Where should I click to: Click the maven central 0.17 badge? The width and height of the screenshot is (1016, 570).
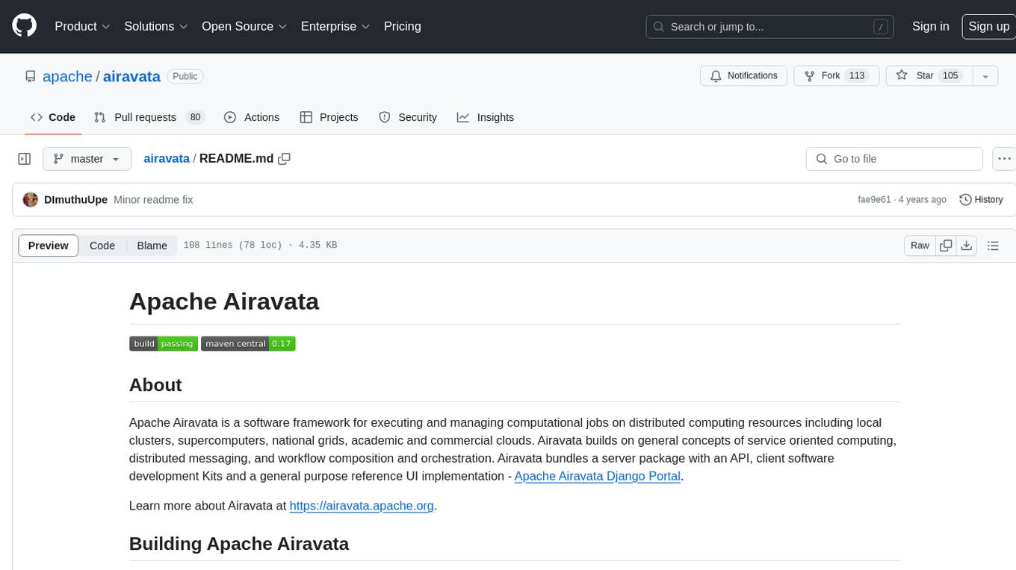coord(248,344)
